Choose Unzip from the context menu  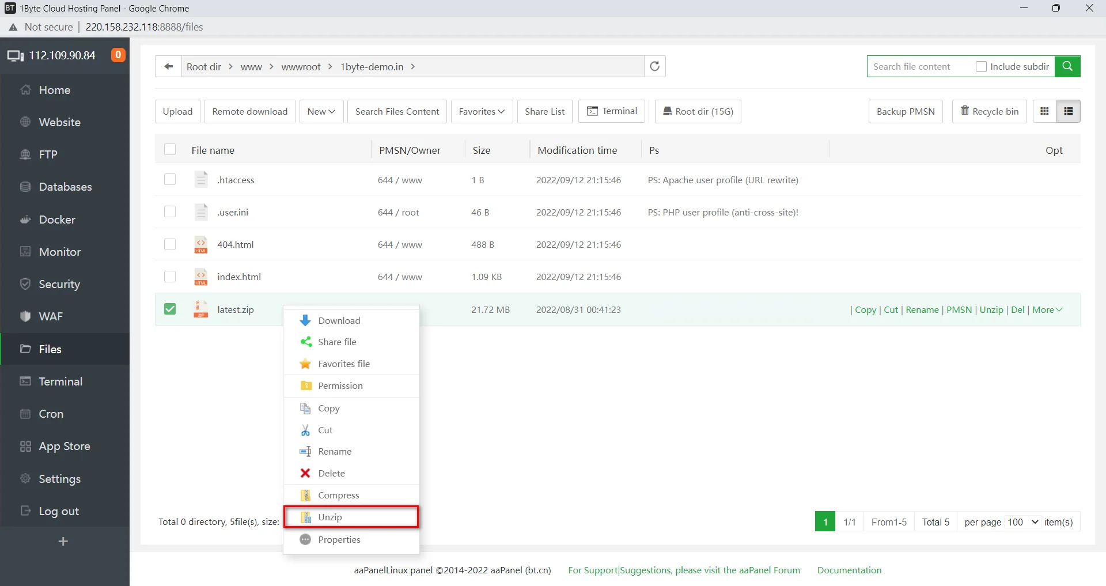(x=330, y=517)
